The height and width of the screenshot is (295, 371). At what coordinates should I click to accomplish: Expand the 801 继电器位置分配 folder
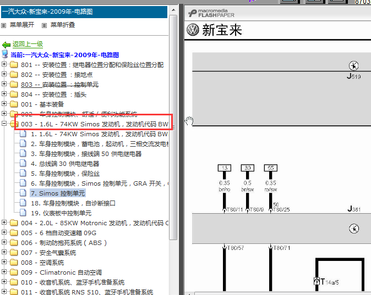[x=4, y=64]
